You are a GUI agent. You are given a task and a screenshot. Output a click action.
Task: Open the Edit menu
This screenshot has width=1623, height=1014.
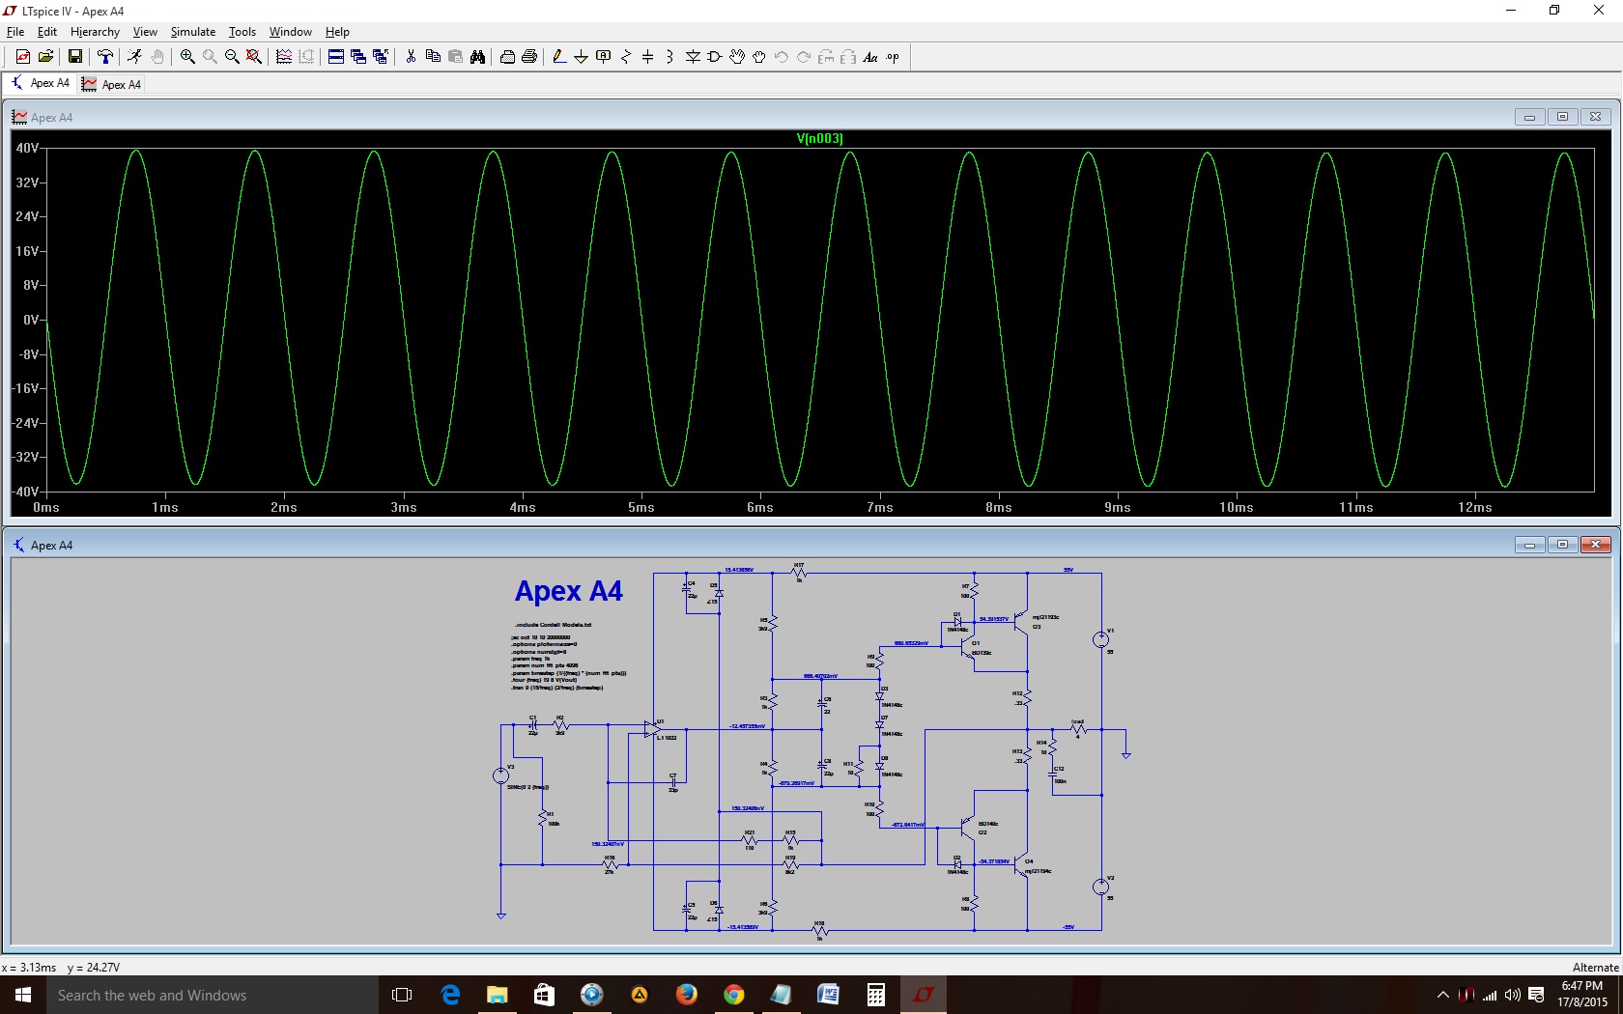(47, 32)
